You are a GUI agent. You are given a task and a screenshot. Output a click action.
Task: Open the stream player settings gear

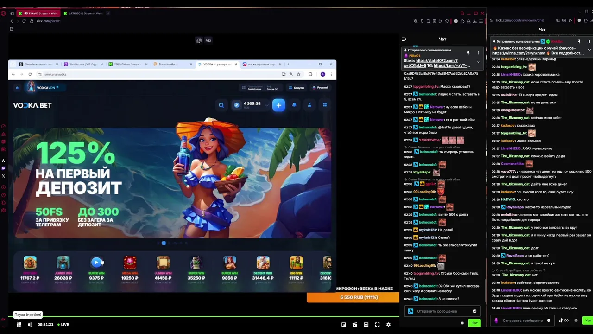pos(388,325)
